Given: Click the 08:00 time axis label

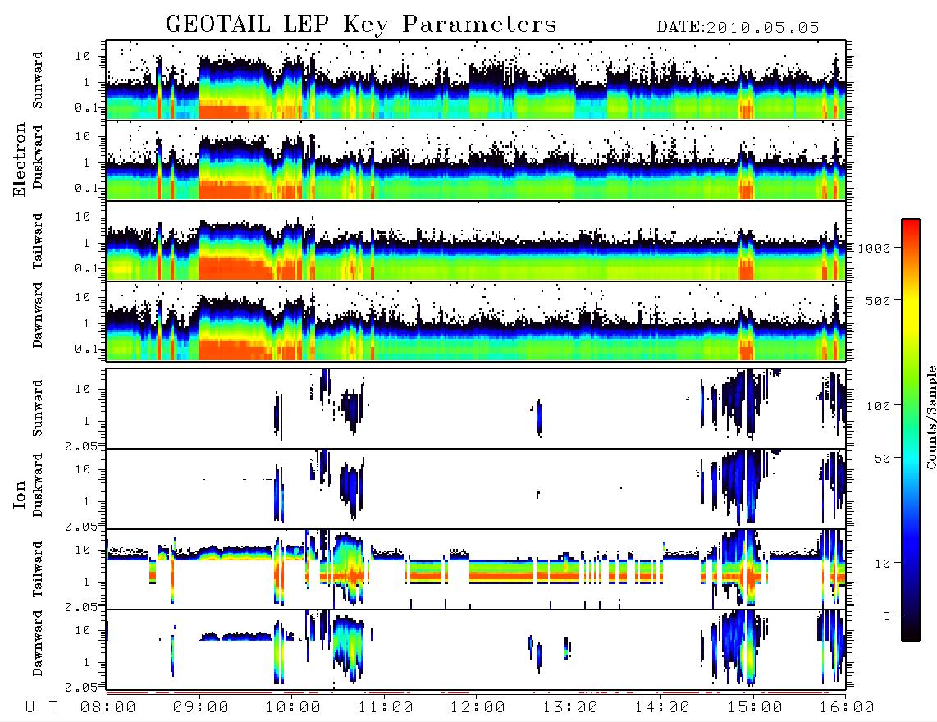Looking at the screenshot, I should point(107,708).
